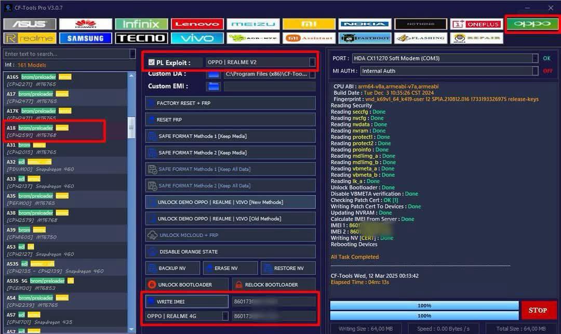Open the Nothing brand section
Screen dimensions: 561x334
(x=421, y=24)
